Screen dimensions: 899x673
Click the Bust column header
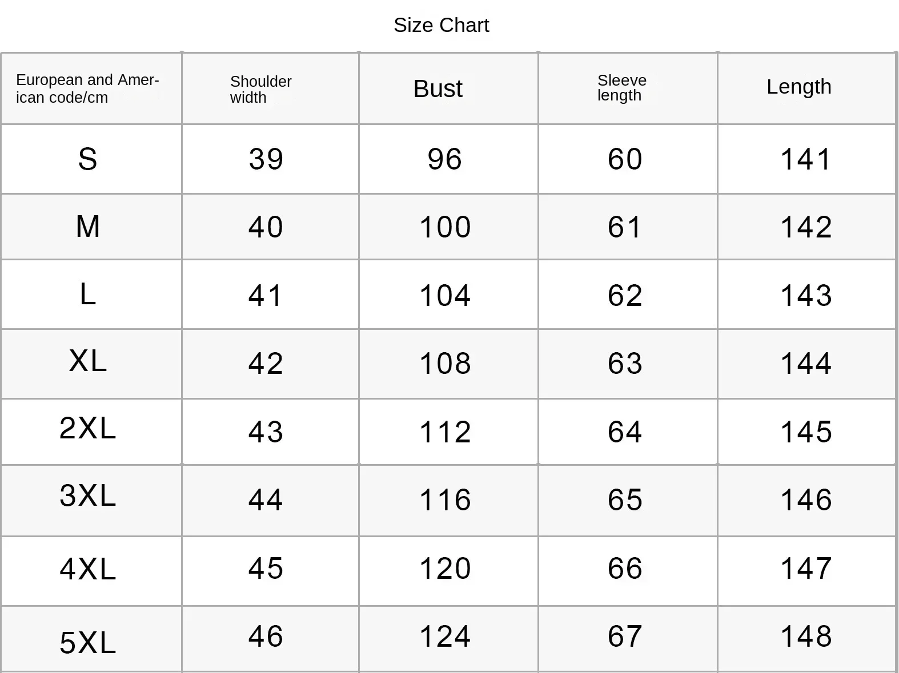(x=438, y=88)
